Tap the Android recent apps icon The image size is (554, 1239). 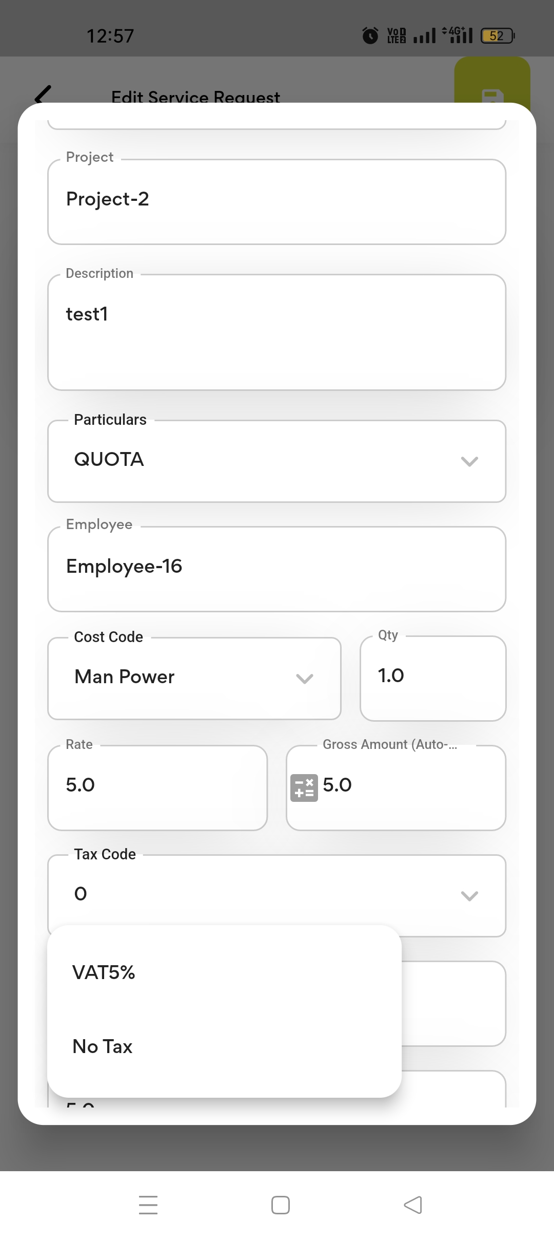148,1205
